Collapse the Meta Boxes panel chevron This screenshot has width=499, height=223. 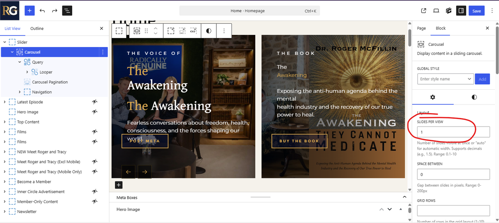coord(404,197)
